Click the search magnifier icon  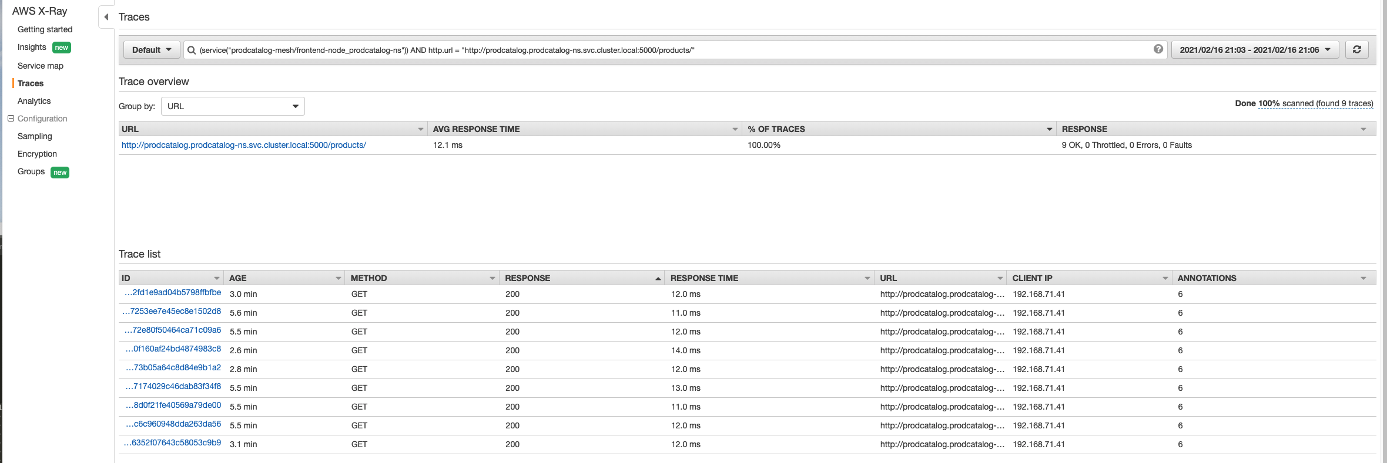(191, 50)
